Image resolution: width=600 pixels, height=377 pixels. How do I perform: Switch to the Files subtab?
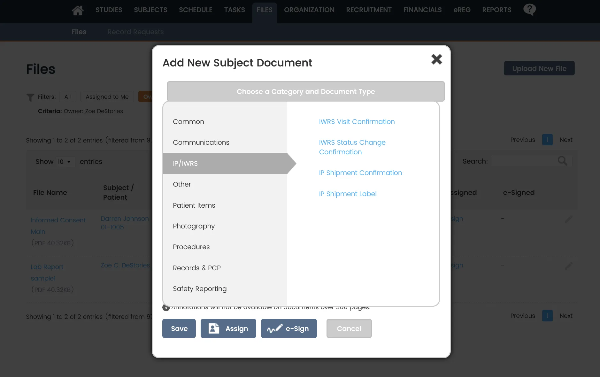pos(79,32)
